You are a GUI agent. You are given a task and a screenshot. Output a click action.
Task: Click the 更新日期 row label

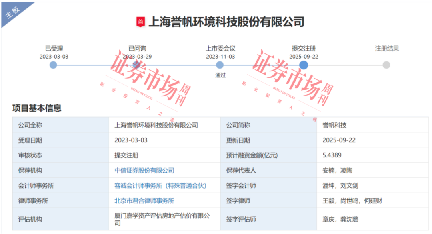click(x=238, y=140)
